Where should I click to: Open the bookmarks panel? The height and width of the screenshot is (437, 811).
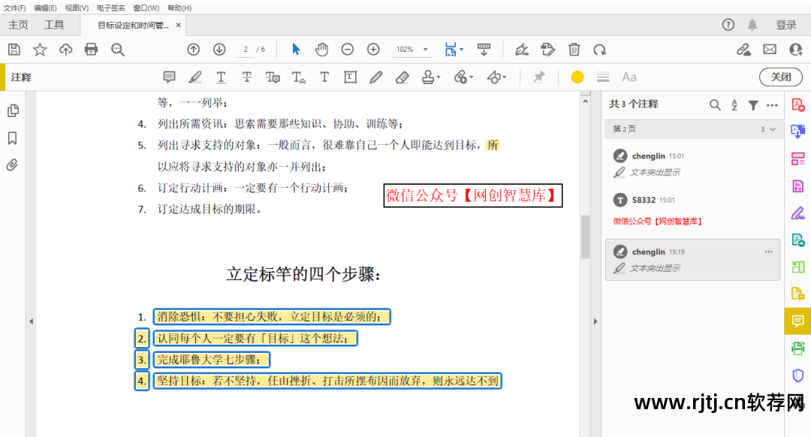[13, 138]
